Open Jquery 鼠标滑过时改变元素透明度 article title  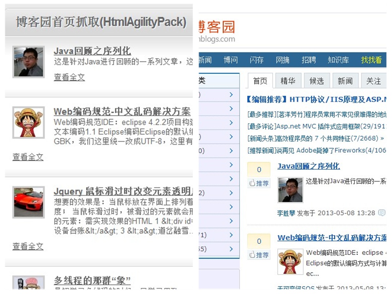point(123,191)
